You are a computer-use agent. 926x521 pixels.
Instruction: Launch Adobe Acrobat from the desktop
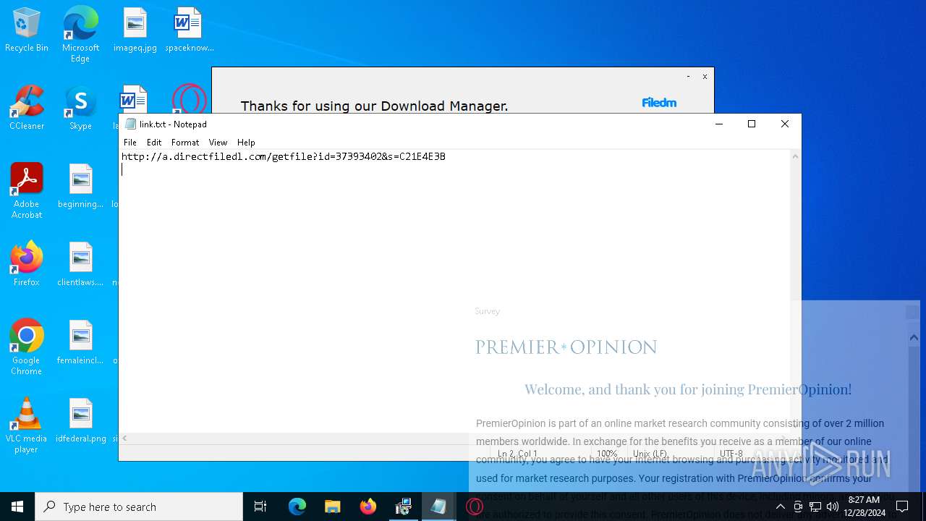point(27,191)
